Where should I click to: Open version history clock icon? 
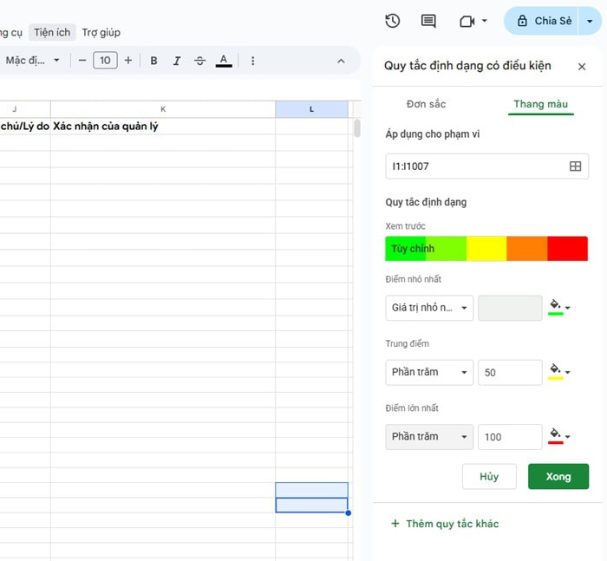point(393,21)
